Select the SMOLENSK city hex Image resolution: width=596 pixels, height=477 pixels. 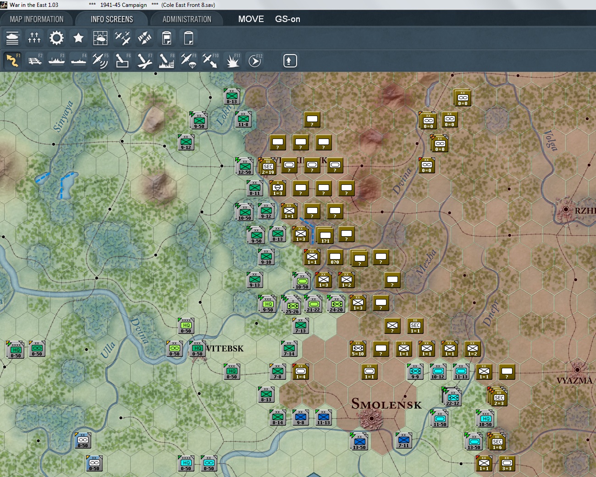click(372, 418)
